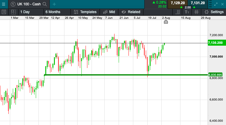Open the chart layout grid icon
The image size is (226, 125).
(x=13, y=12)
